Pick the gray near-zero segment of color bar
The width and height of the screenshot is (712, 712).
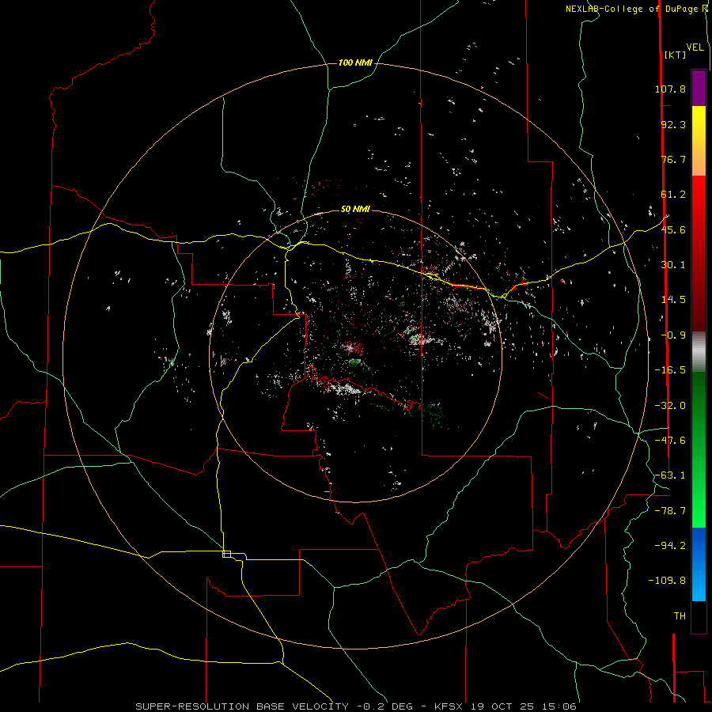[x=699, y=352]
